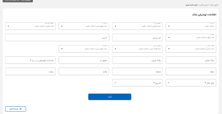The image size is (222, 114).
Task: Focus the طبقه (floor) input field
Action: (x=137, y=72)
